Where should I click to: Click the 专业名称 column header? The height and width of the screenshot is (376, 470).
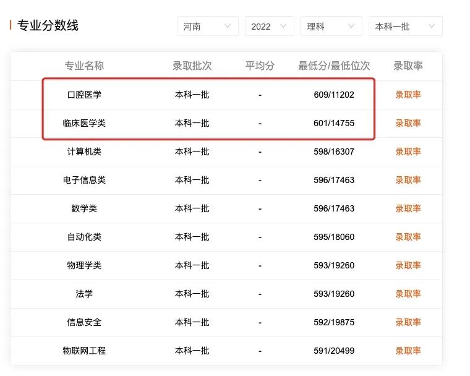(x=84, y=66)
